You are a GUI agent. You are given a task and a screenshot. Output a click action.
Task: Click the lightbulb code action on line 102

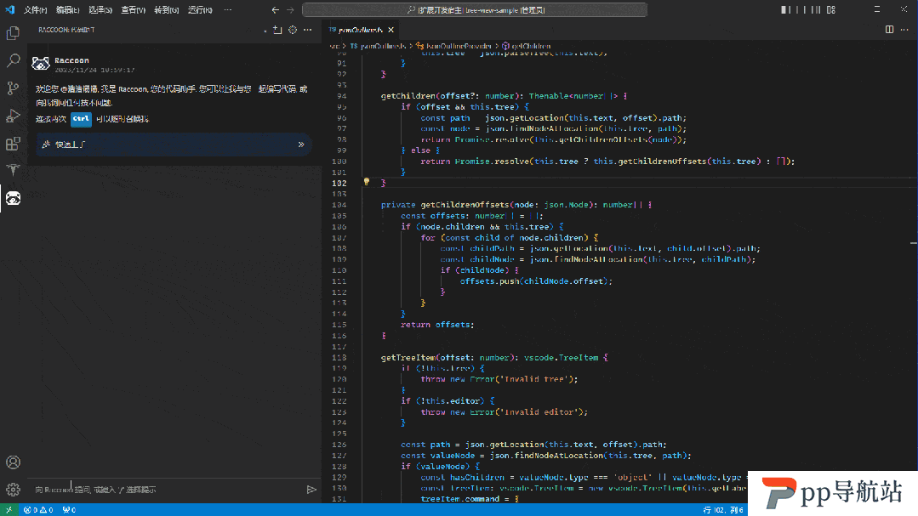point(367,182)
